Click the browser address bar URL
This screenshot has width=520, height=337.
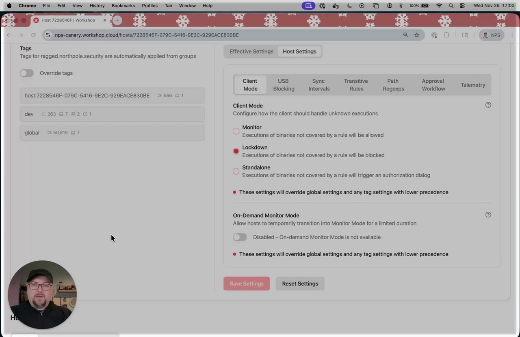pyautogui.click(x=147, y=35)
